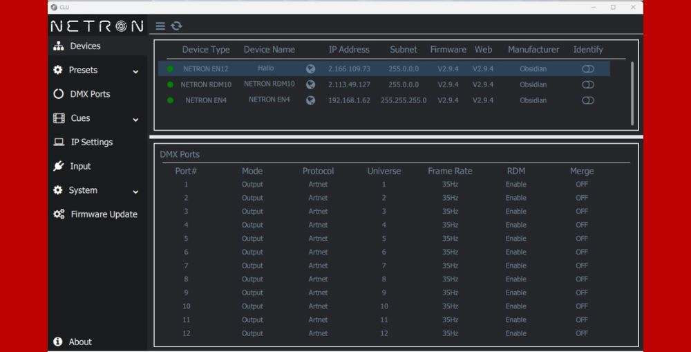Open the hamburger menu icon
The height and width of the screenshot is (352, 691).
[x=160, y=26]
